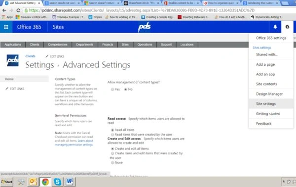
Task: Choose Getting started from gear menu
Action: pos(271,114)
